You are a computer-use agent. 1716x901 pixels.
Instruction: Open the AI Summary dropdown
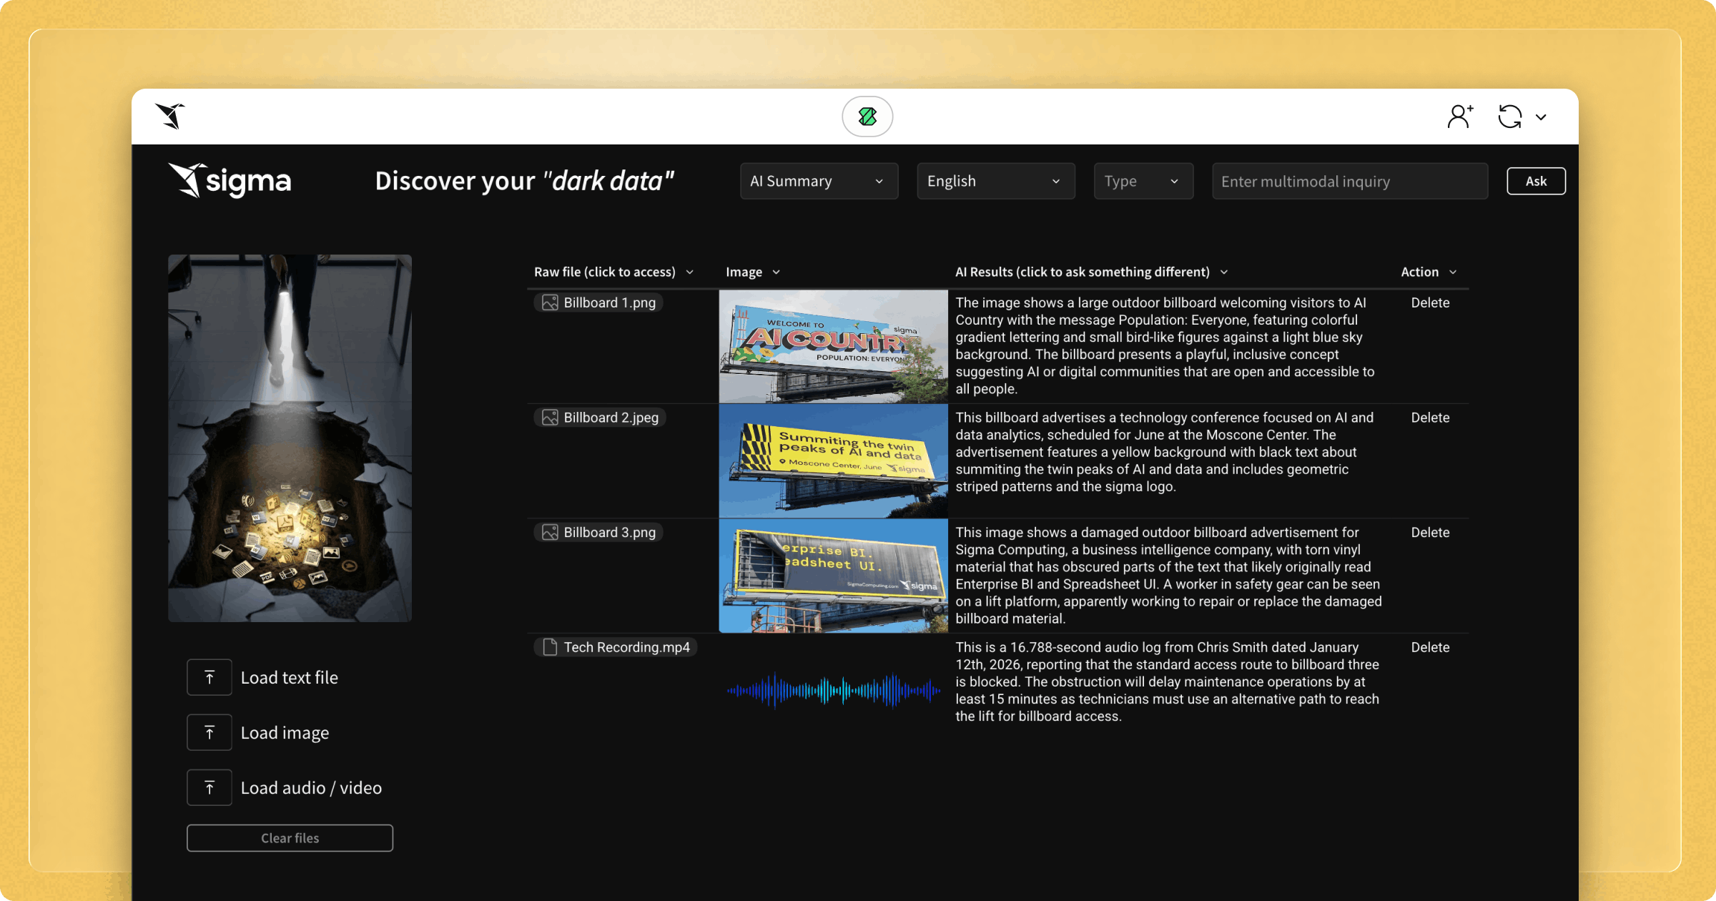818,181
